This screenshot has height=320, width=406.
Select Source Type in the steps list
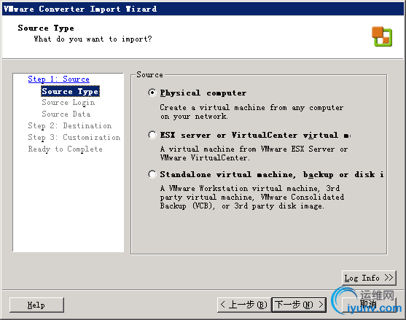coord(70,91)
